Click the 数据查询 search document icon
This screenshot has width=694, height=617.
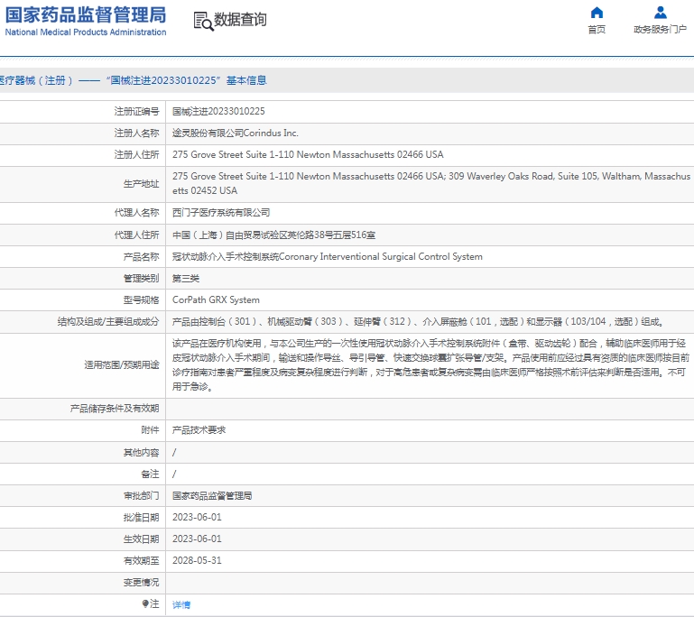coord(203,22)
